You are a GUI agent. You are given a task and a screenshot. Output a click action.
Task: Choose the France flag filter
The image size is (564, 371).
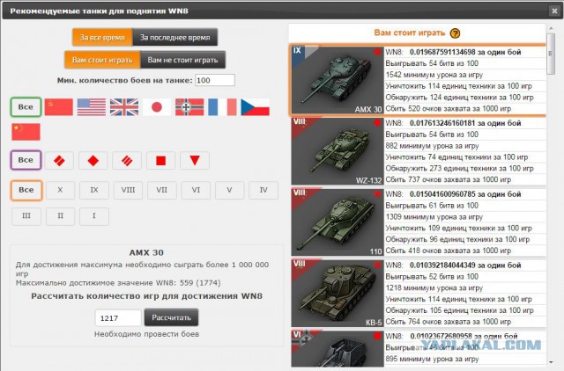(x=222, y=107)
